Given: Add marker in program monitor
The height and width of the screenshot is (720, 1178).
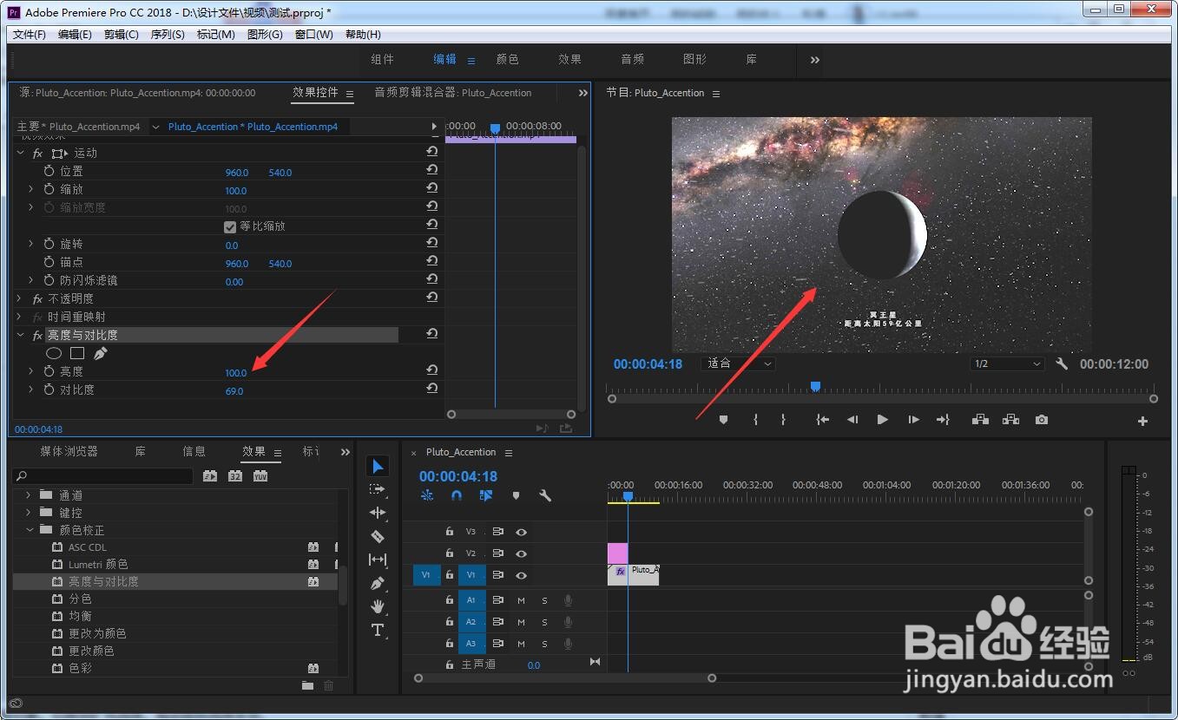Looking at the screenshot, I should [x=723, y=420].
